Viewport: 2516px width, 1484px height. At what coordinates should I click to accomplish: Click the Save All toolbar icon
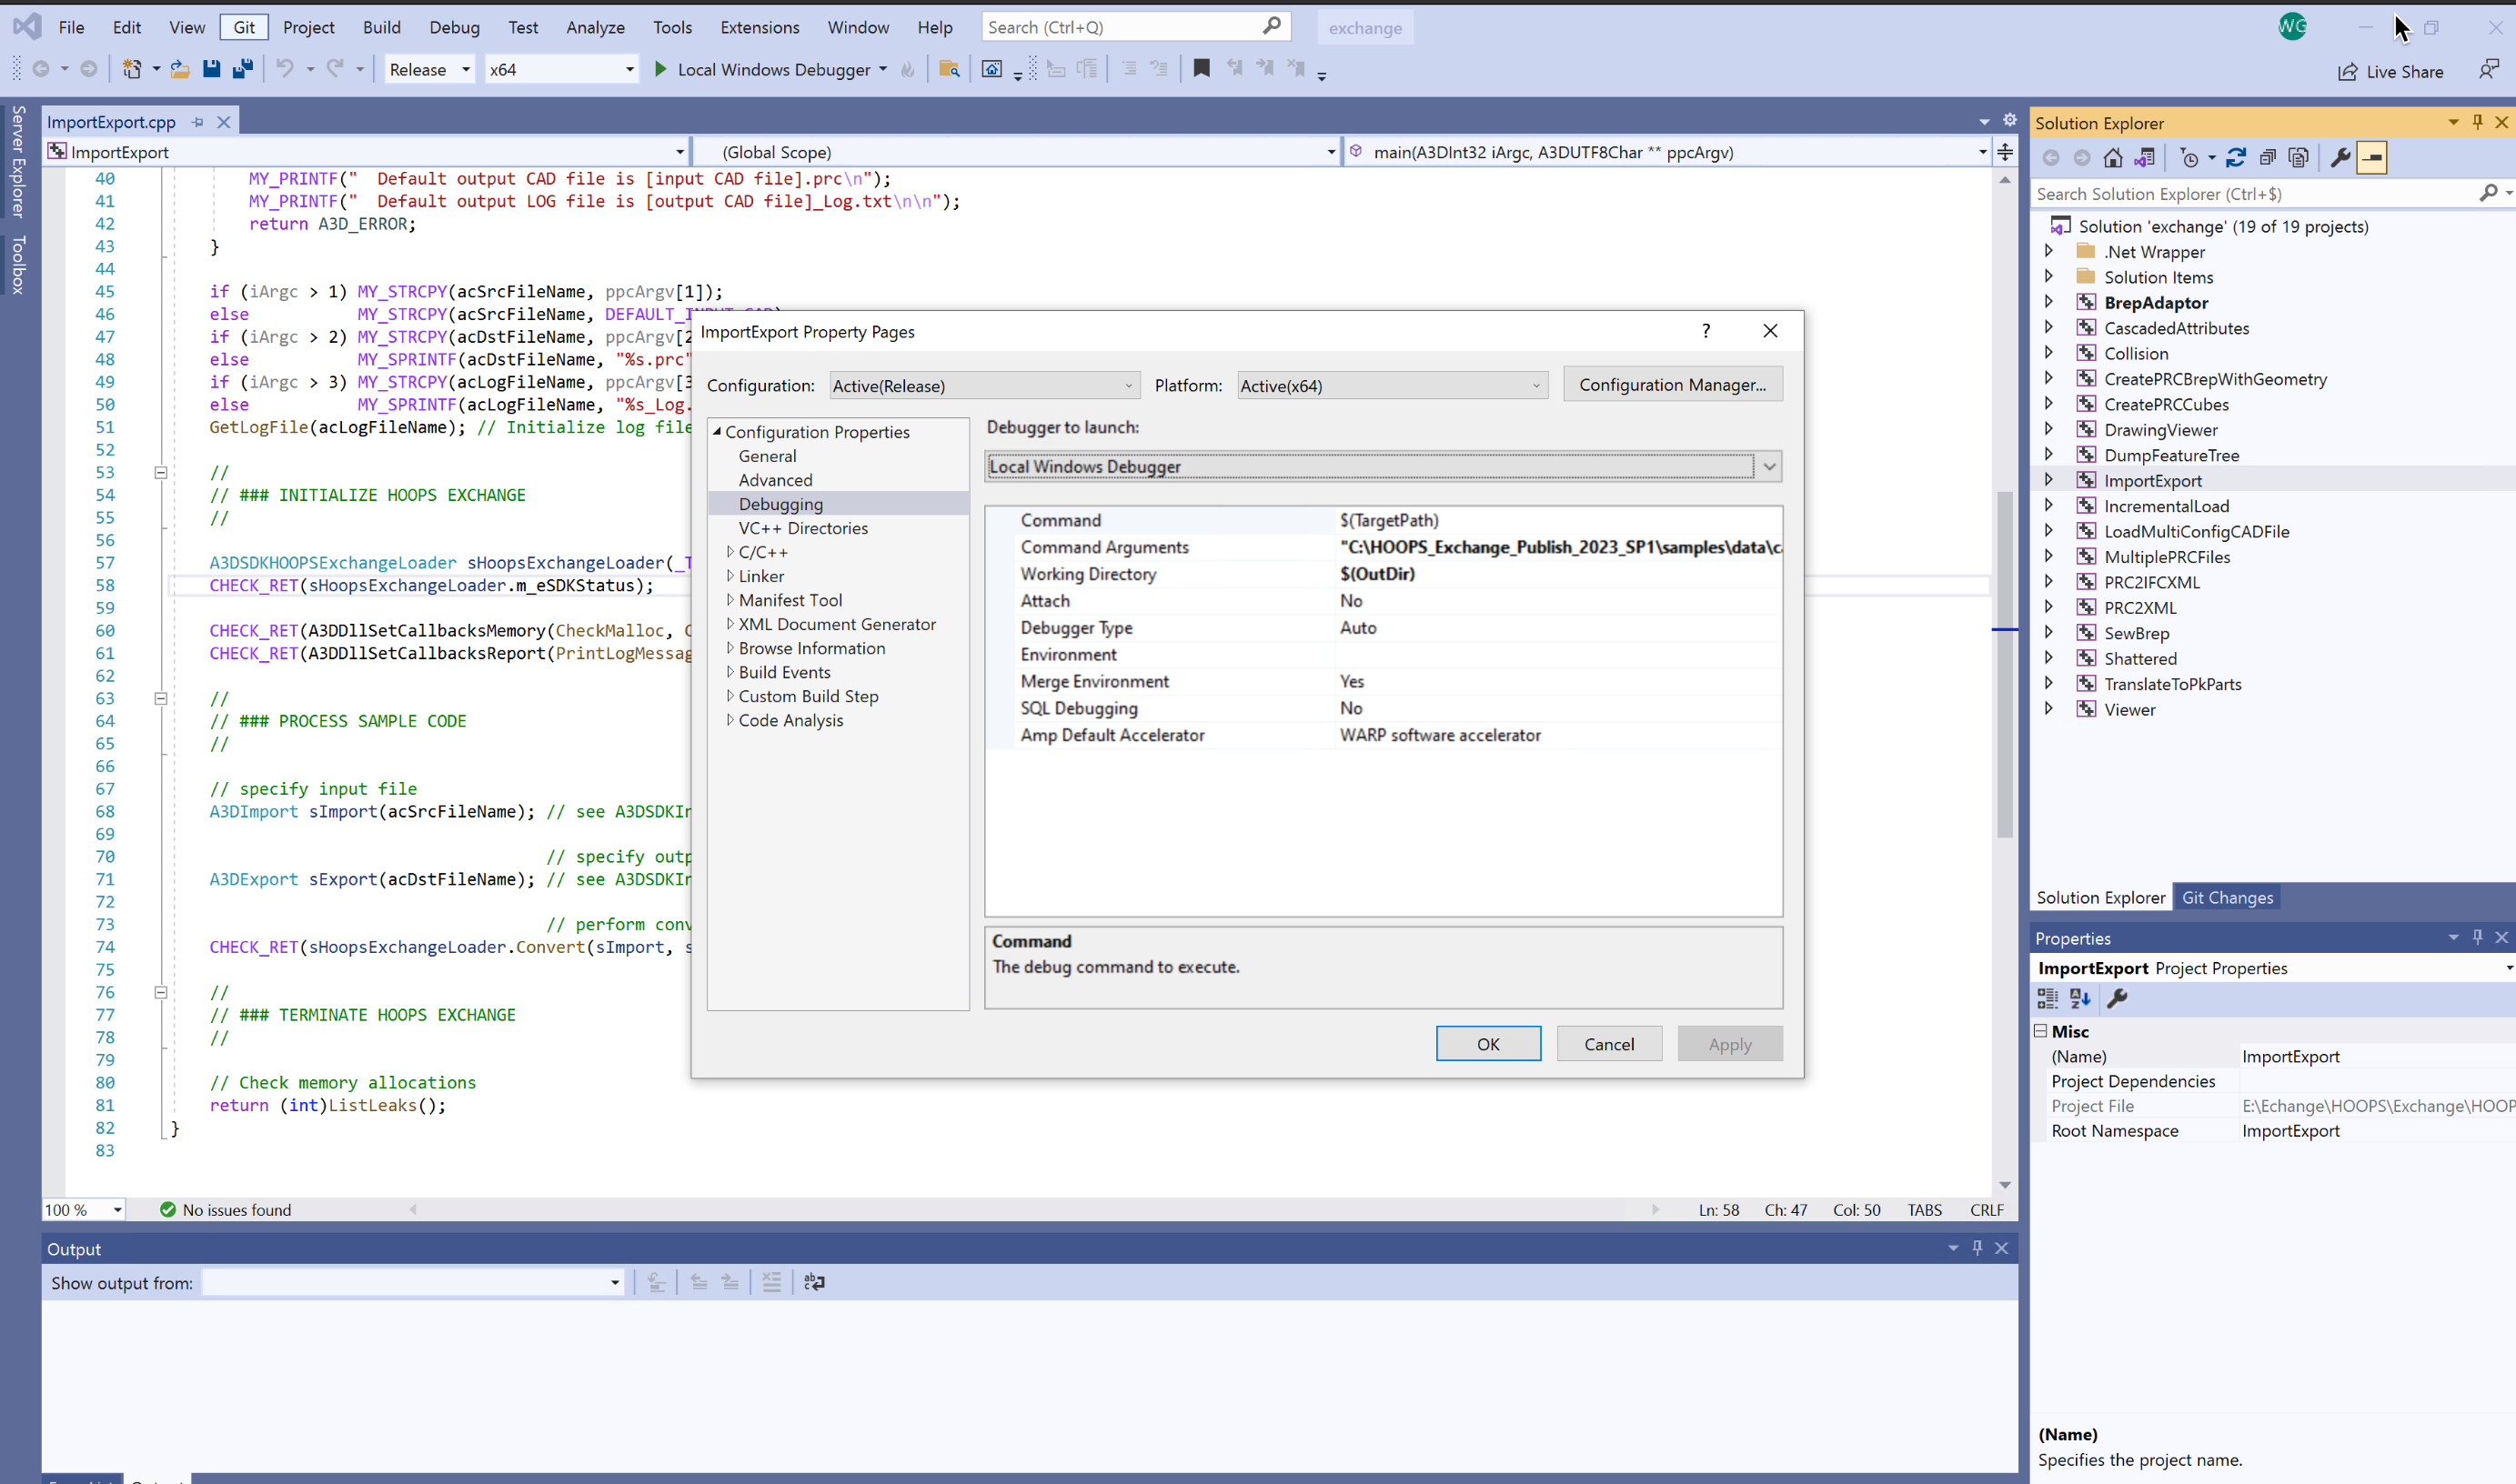(x=242, y=69)
